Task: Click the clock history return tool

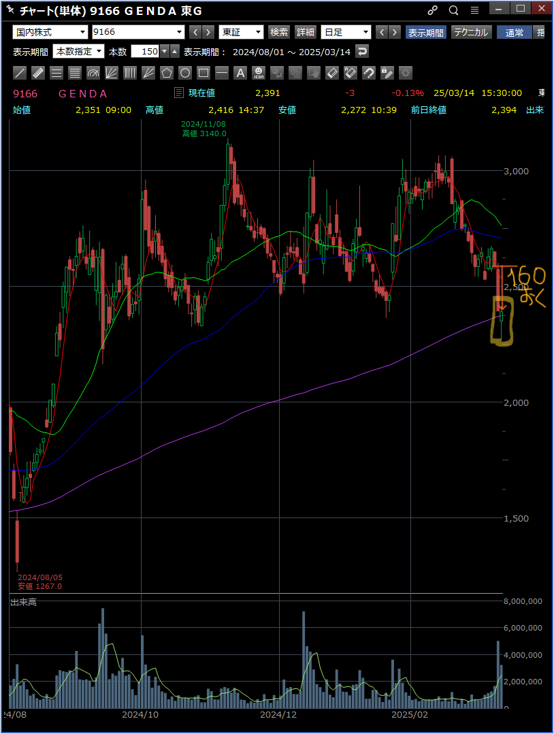Action: pos(277,73)
